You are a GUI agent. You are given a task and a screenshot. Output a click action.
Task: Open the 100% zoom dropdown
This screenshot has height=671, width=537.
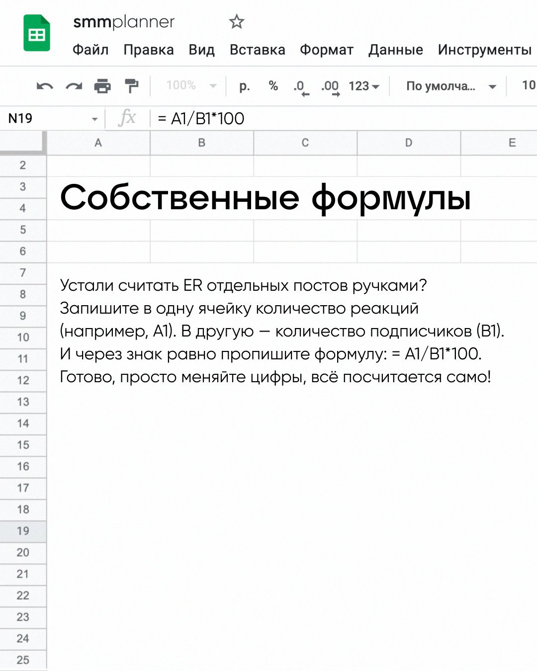(191, 85)
